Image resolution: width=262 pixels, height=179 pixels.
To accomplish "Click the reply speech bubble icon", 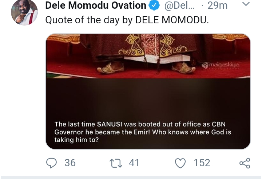I will 53,163.
